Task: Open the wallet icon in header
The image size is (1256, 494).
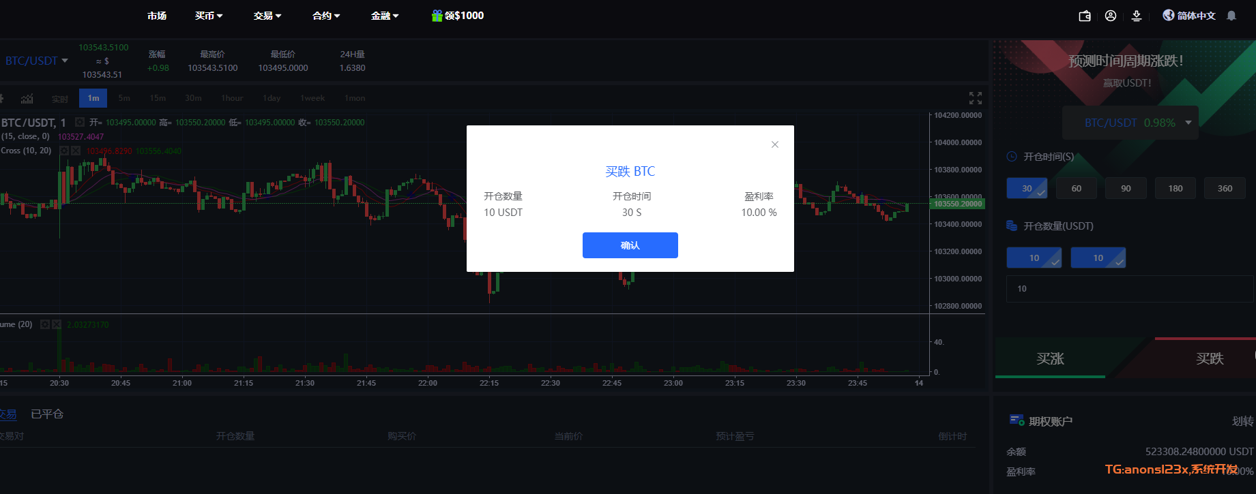Action: 1085,16
